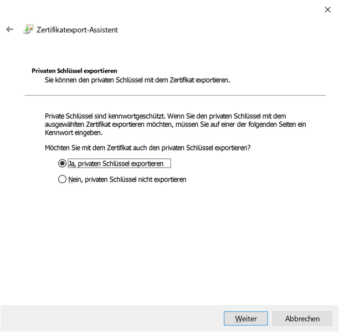Choose the 'Nein, privaten Schlüssel nicht exportieren' radio button
The image size is (339, 332).
click(62, 179)
